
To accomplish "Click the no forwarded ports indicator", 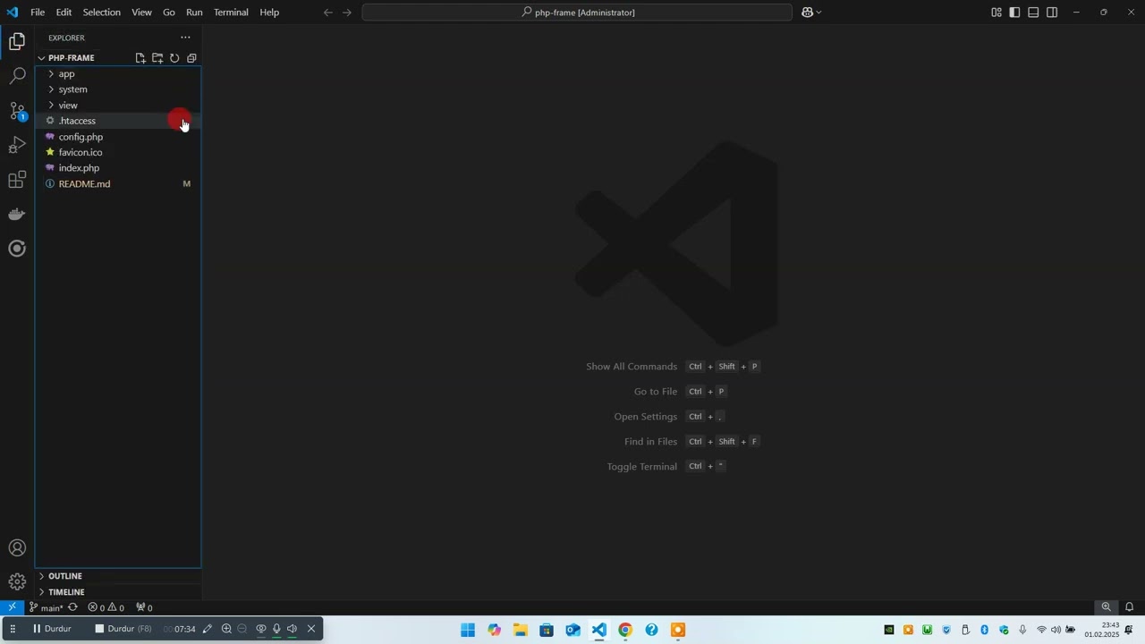I will coord(143,607).
